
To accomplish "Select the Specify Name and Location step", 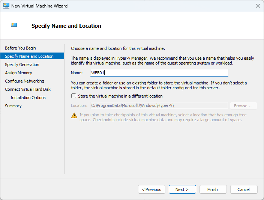I will click(x=29, y=56).
